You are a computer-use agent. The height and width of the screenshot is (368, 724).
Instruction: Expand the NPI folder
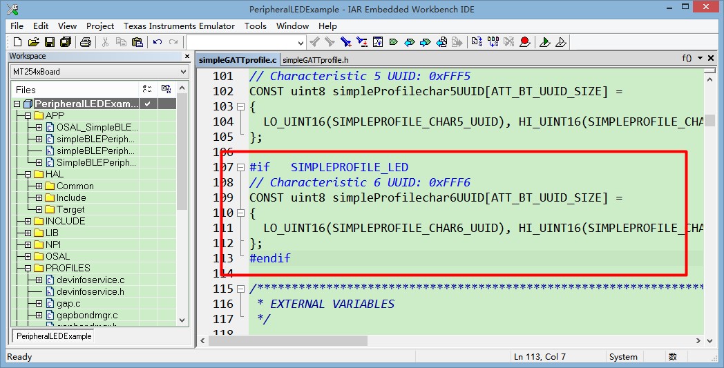[28, 244]
